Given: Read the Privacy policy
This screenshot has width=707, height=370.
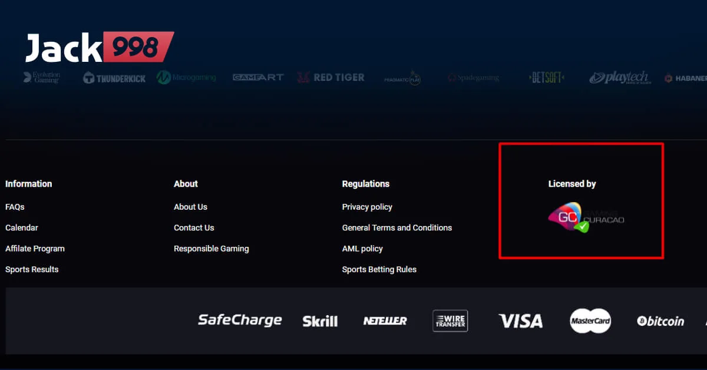Looking at the screenshot, I should pyautogui.click(x=367, y=207).
